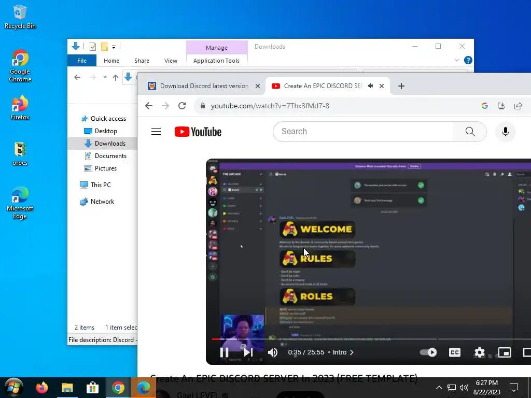Click the taskbar clock and date

click(x=486, y=388)
